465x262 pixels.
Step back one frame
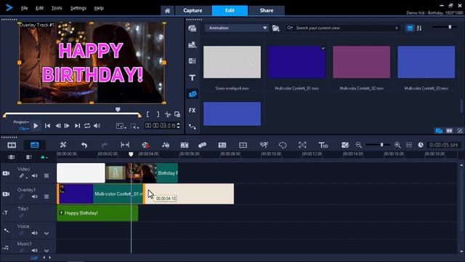click(58, 126)
